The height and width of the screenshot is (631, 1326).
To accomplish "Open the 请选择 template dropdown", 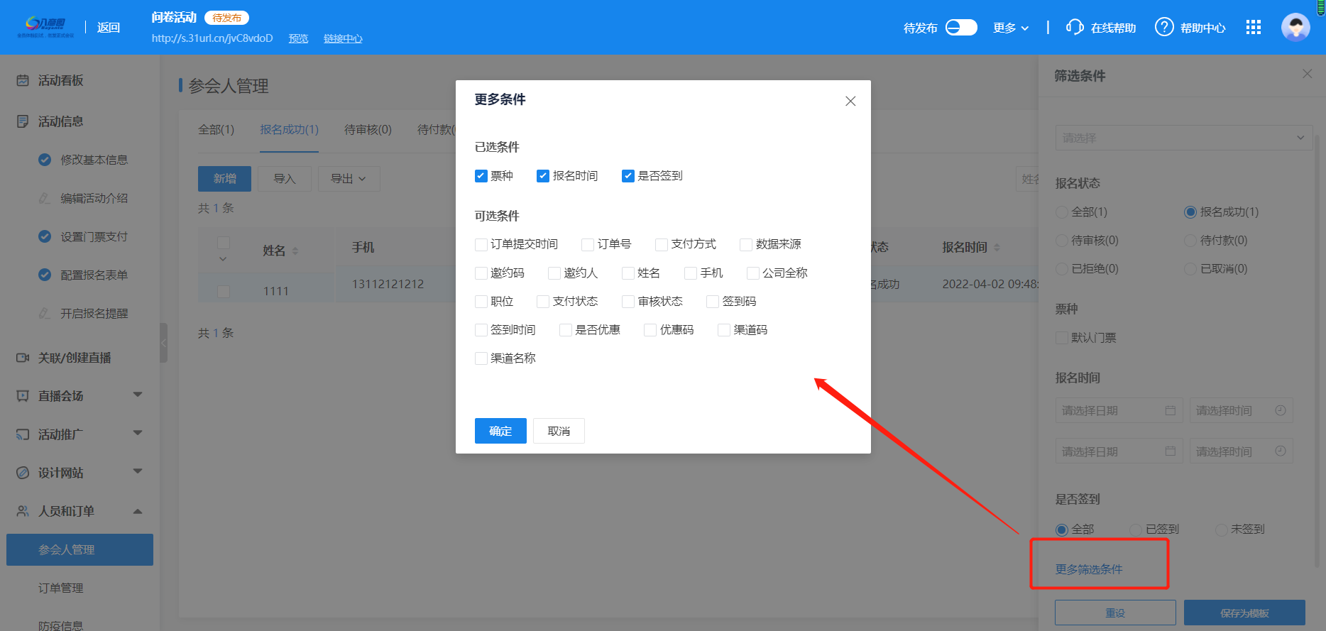I will [x=1183, y=138].
